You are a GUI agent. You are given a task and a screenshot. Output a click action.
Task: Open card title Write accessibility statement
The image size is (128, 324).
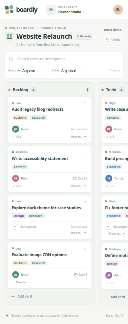click(40, 158)
